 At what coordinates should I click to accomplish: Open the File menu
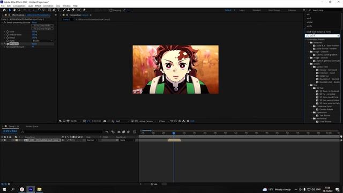tap(3, 6)
